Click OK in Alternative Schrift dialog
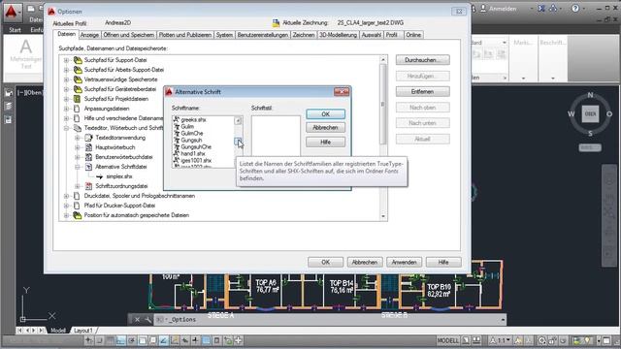The width and height of the screenshot is (621, 349). pos(326,114)
